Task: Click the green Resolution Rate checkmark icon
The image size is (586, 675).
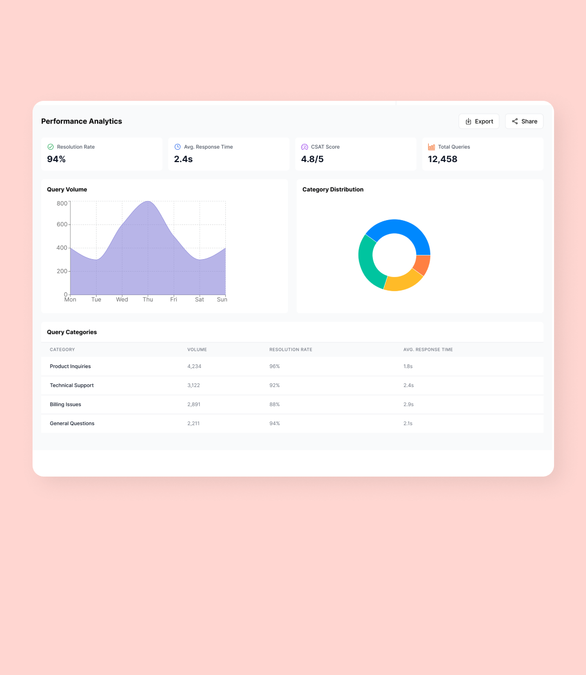Action: [x=50, y=147]
